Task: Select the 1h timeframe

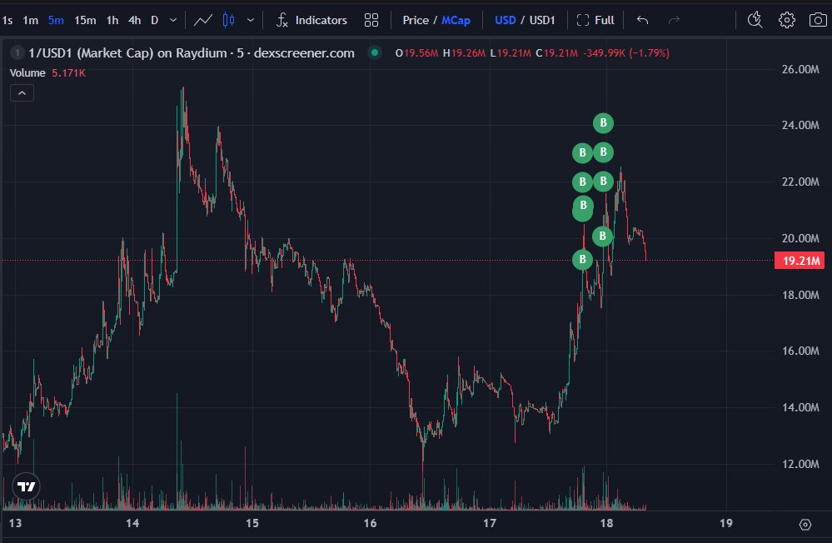Action: [112, 20]
